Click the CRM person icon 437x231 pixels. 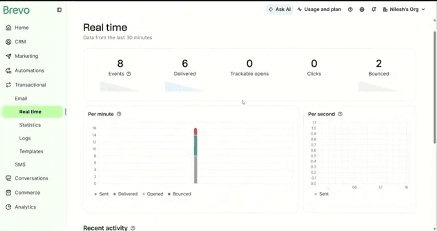coord(9,42)
